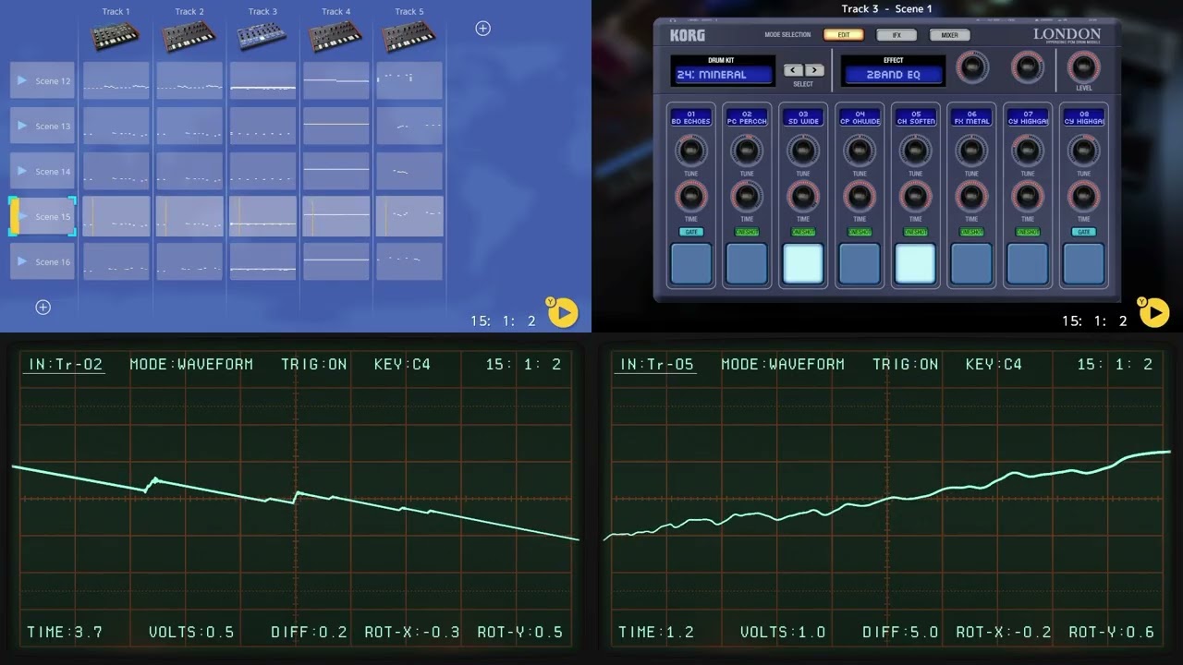1183x665 pixels.
Task: Toggle ONESHOT mode on part 02
Action: pos(747,232)
